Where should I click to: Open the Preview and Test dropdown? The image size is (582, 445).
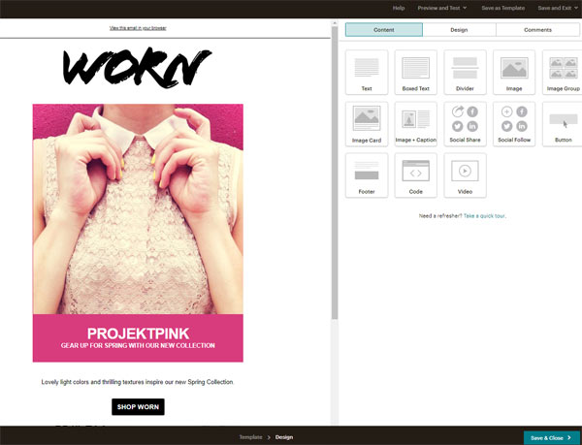pyautogui.click(x=442, y=8)
